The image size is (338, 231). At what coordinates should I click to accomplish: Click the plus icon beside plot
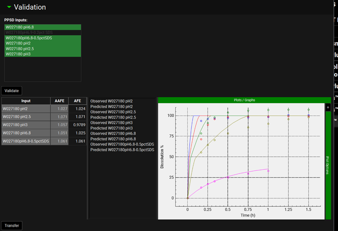(328, 107)
